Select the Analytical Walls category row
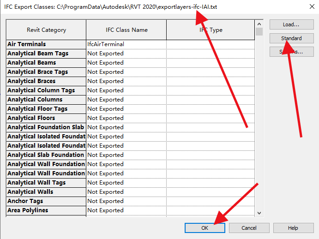This screenshot has width=319, height=239. [x=46, y=192]
